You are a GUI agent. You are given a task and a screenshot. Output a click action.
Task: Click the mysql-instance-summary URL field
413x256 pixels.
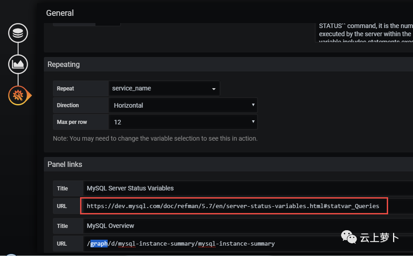248,244
